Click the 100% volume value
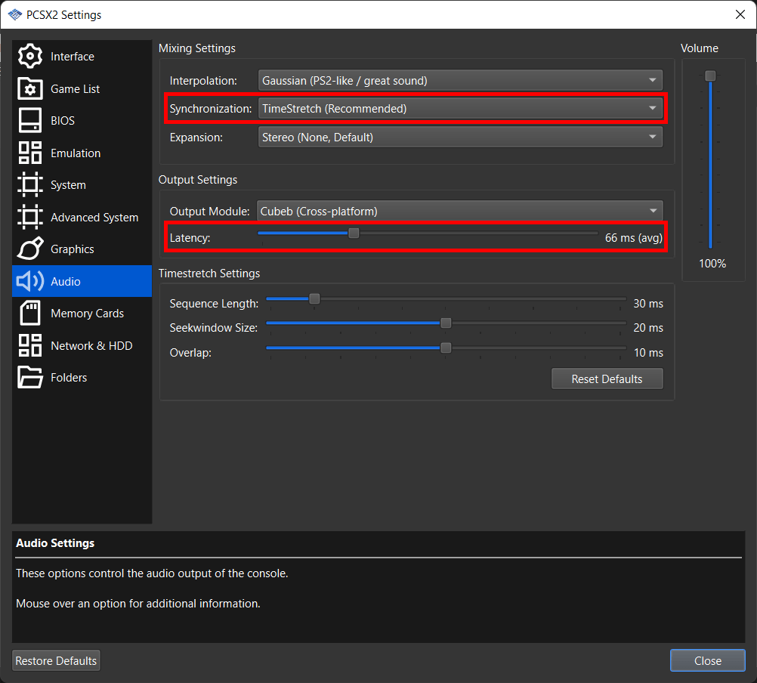The image size is (757, 683). click(712, 264)
